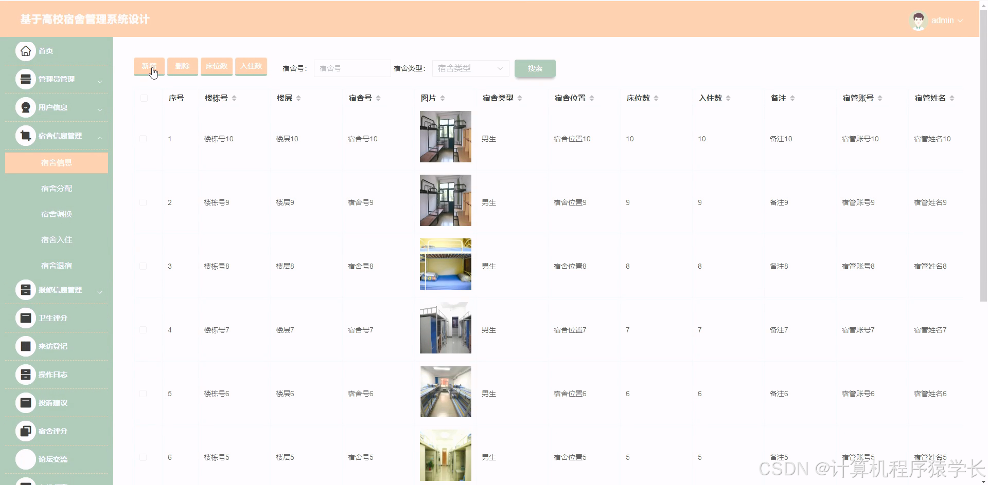Collapse the 报修信息管理 menu chevron
Screen dimensions: 988x485
(100, 292)
